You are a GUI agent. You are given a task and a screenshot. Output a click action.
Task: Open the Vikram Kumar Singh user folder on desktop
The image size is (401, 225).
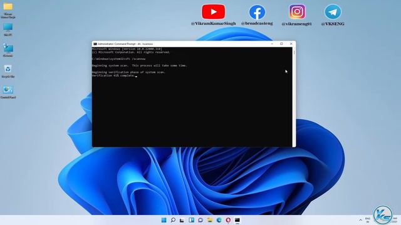click(x=8, y=10)
